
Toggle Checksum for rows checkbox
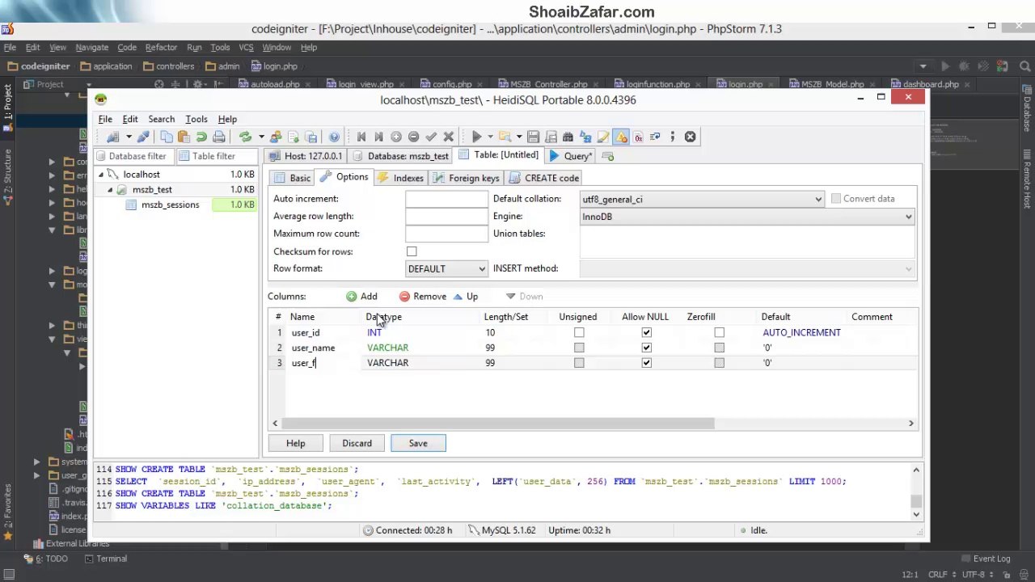coord(412,251)
